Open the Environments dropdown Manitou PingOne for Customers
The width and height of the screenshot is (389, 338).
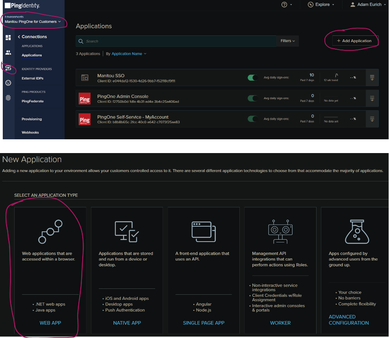(x=33, y=22)
